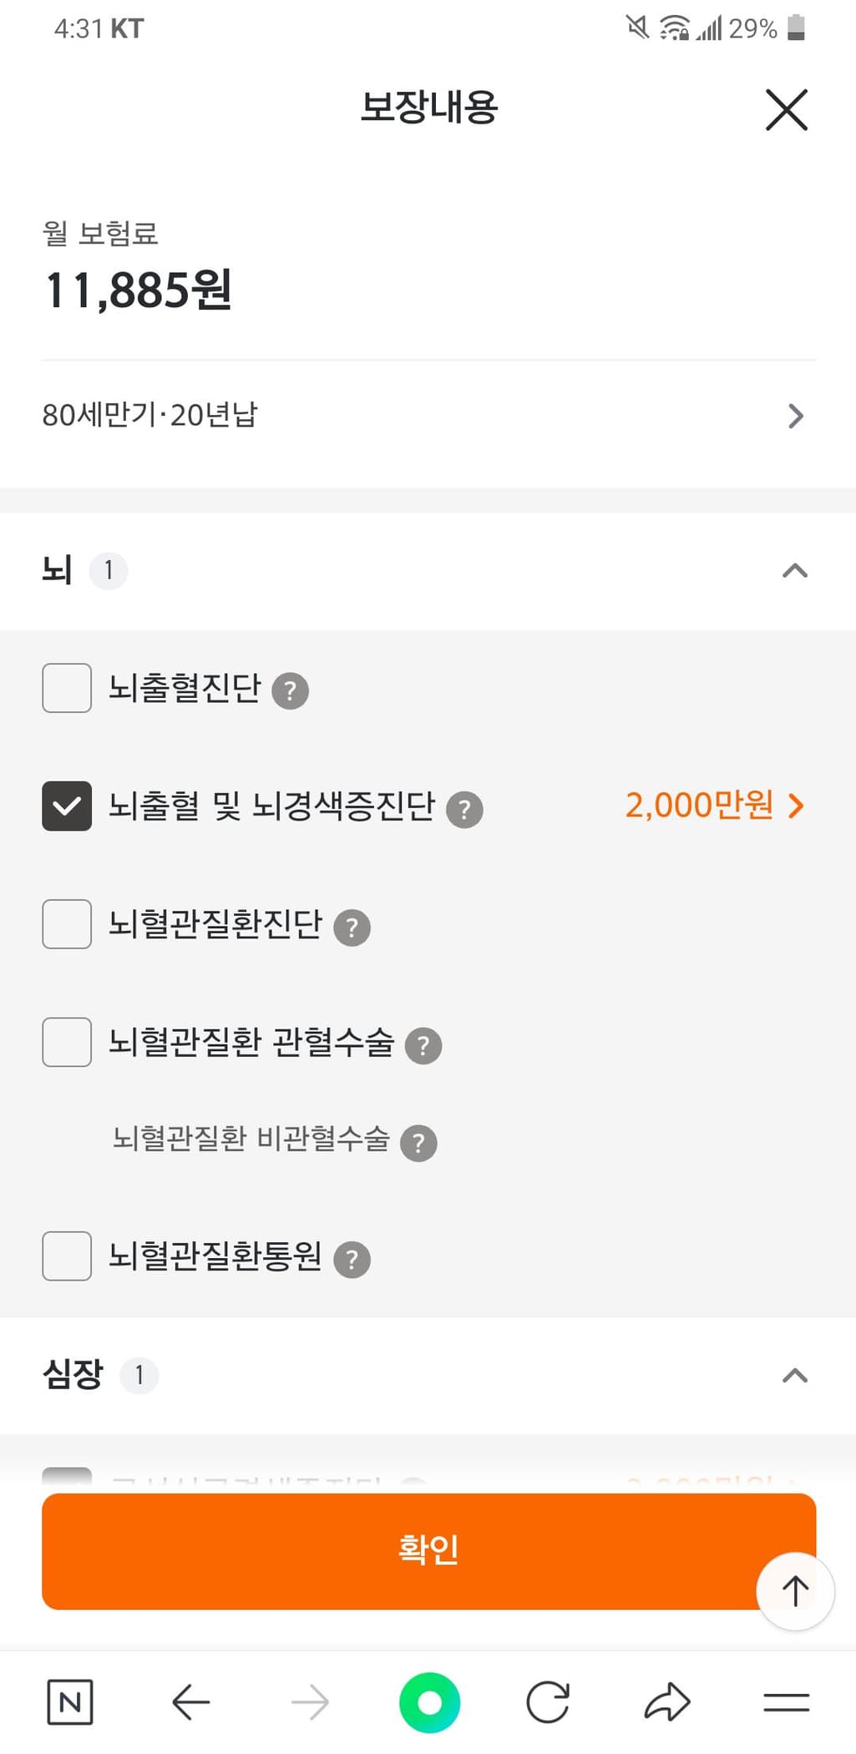856x1754 pixels.
Task: Check the 뇌출혈진단 checkbox
Action: 67,688
